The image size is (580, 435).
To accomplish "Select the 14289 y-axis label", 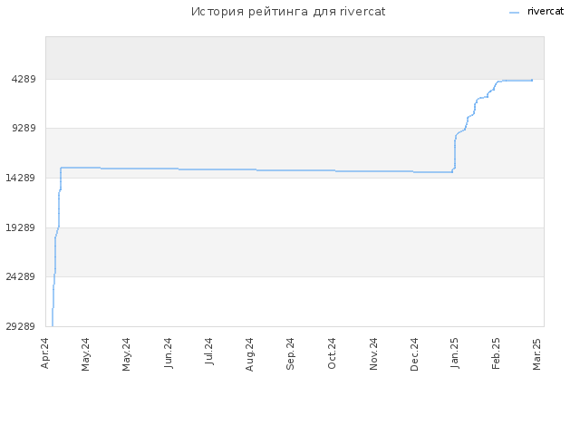I will (x=20, y=178).
